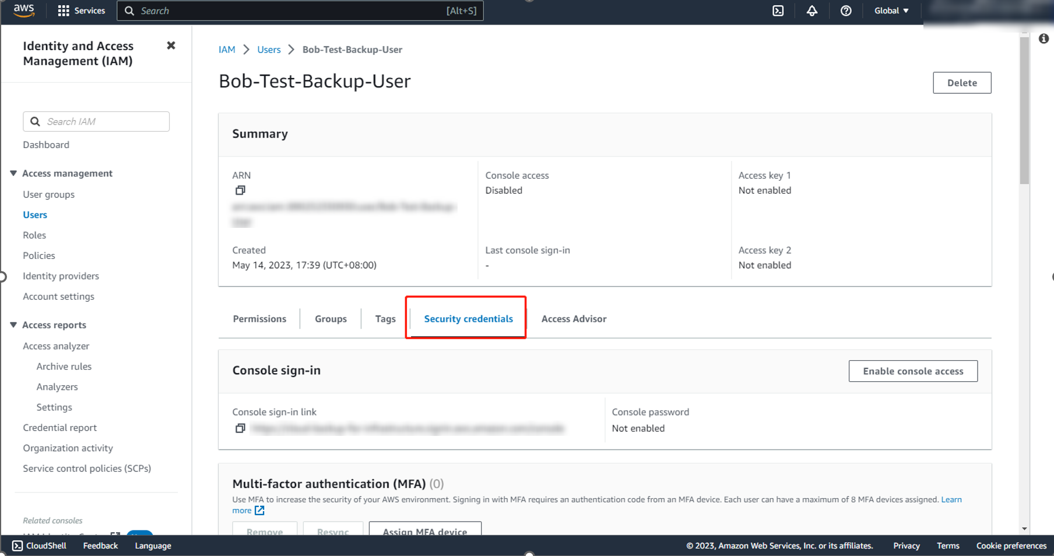Click the AWS home logo
The image size is (1054, 556).
click(x=23, y=10)
